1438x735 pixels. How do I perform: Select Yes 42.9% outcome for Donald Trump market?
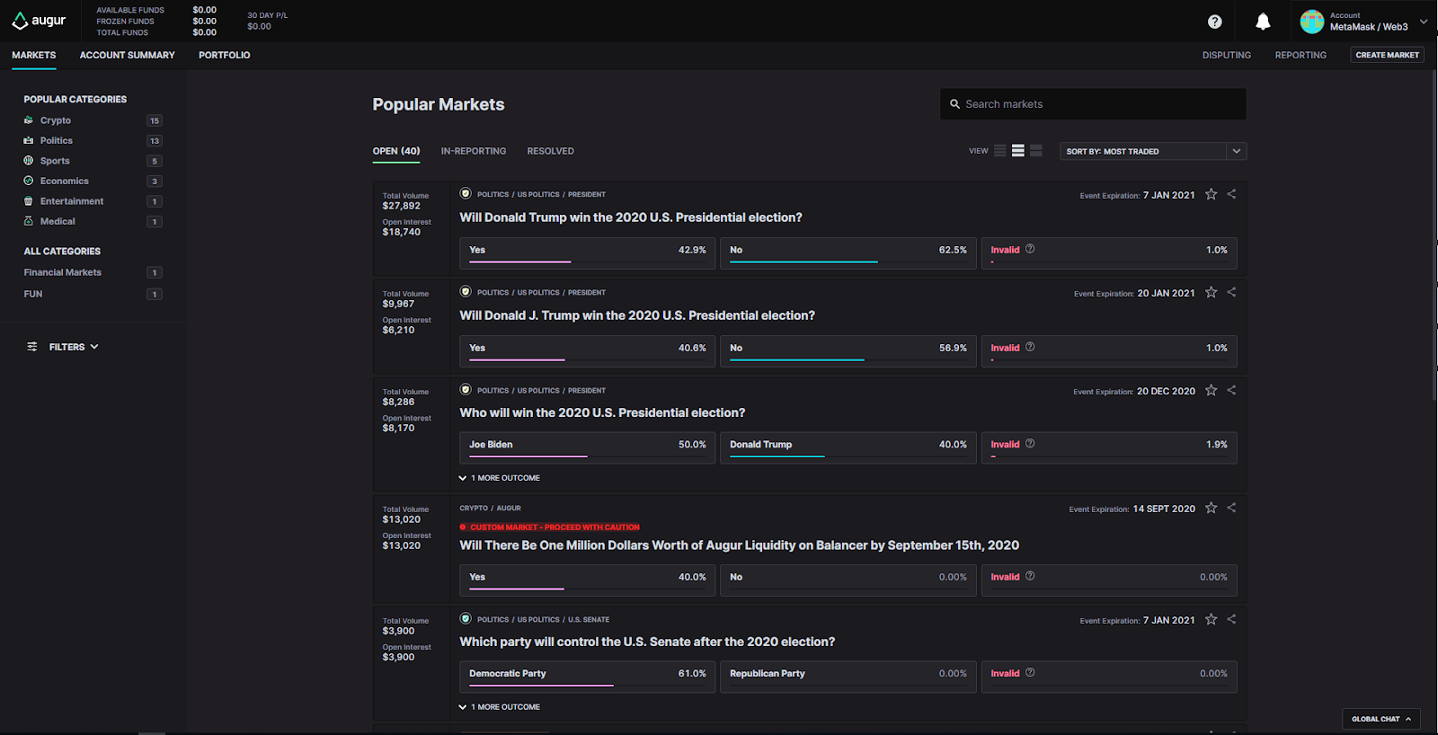click(588, 253)
